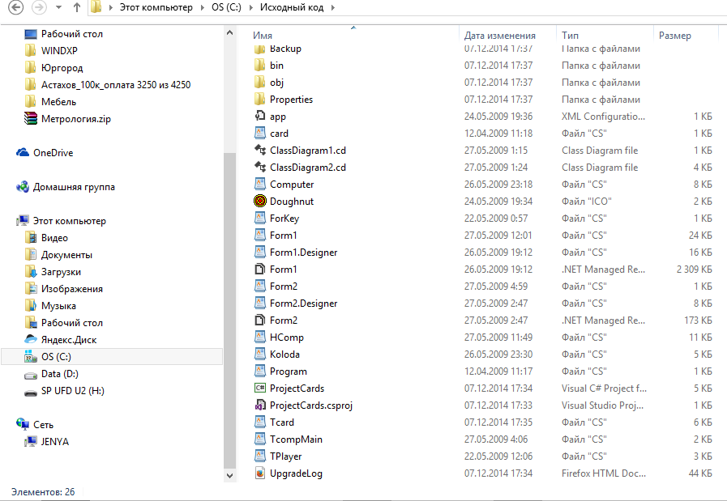Click the ProjectCards.csproj Visual Studio file icon

coord(259,405)
